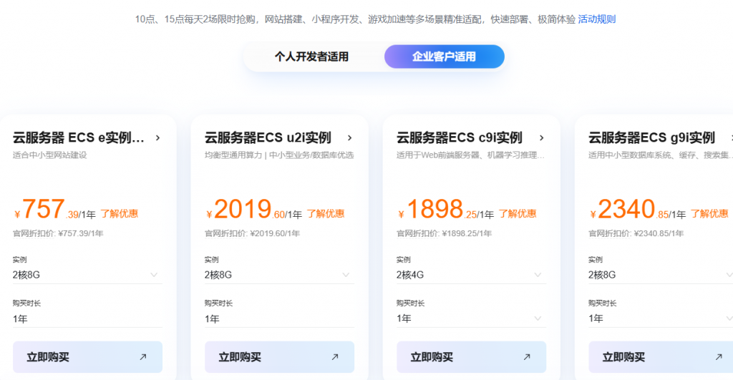Click 了解优惠 beside the ¥2019.60 price
Viewport: 733px width, 380px height.
click(x=326, y=213)
